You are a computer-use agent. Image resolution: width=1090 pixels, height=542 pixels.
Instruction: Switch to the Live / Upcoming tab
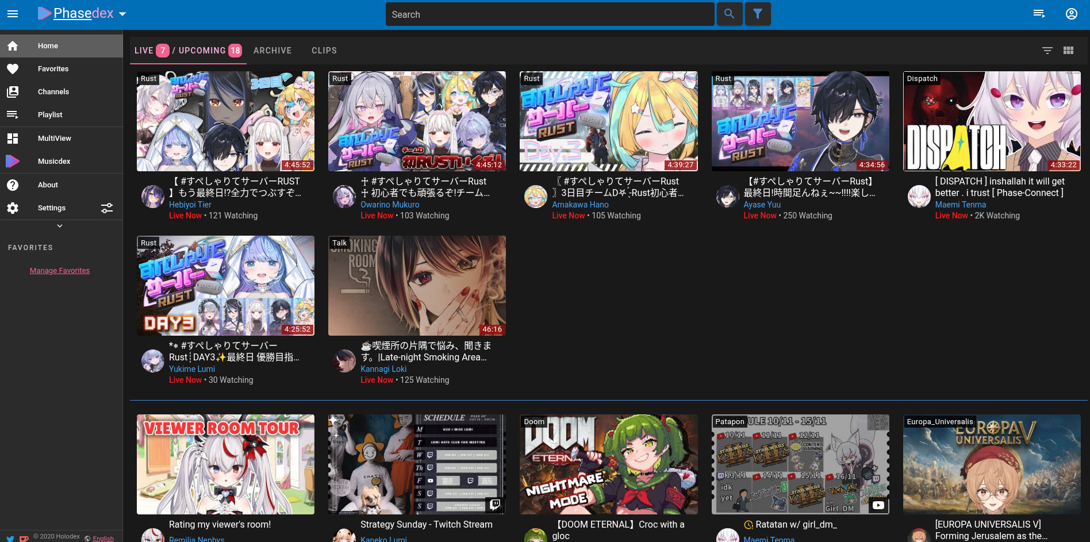[x=188, y=51]
